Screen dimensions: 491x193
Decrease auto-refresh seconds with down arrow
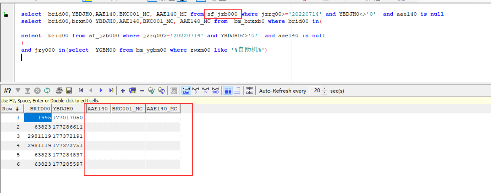tap(324, 92)
